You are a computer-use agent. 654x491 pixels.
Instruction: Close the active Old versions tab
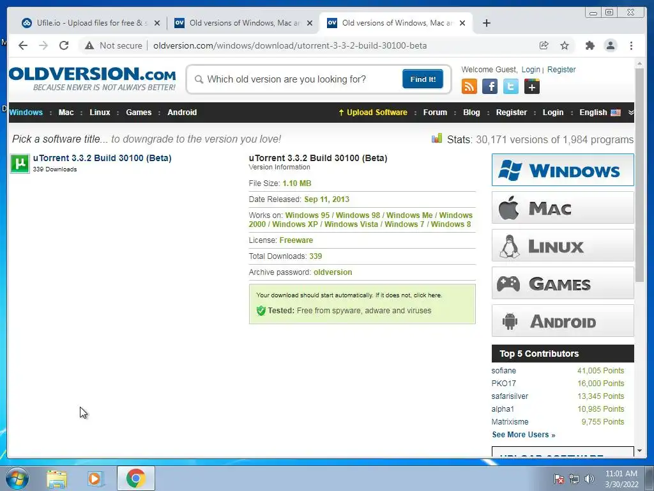point(462,24)
